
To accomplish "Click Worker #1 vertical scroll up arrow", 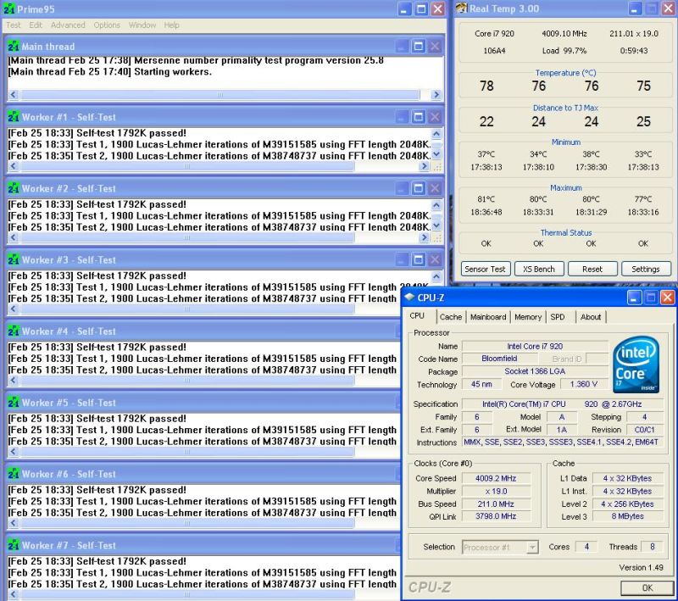I will point(436,134).
